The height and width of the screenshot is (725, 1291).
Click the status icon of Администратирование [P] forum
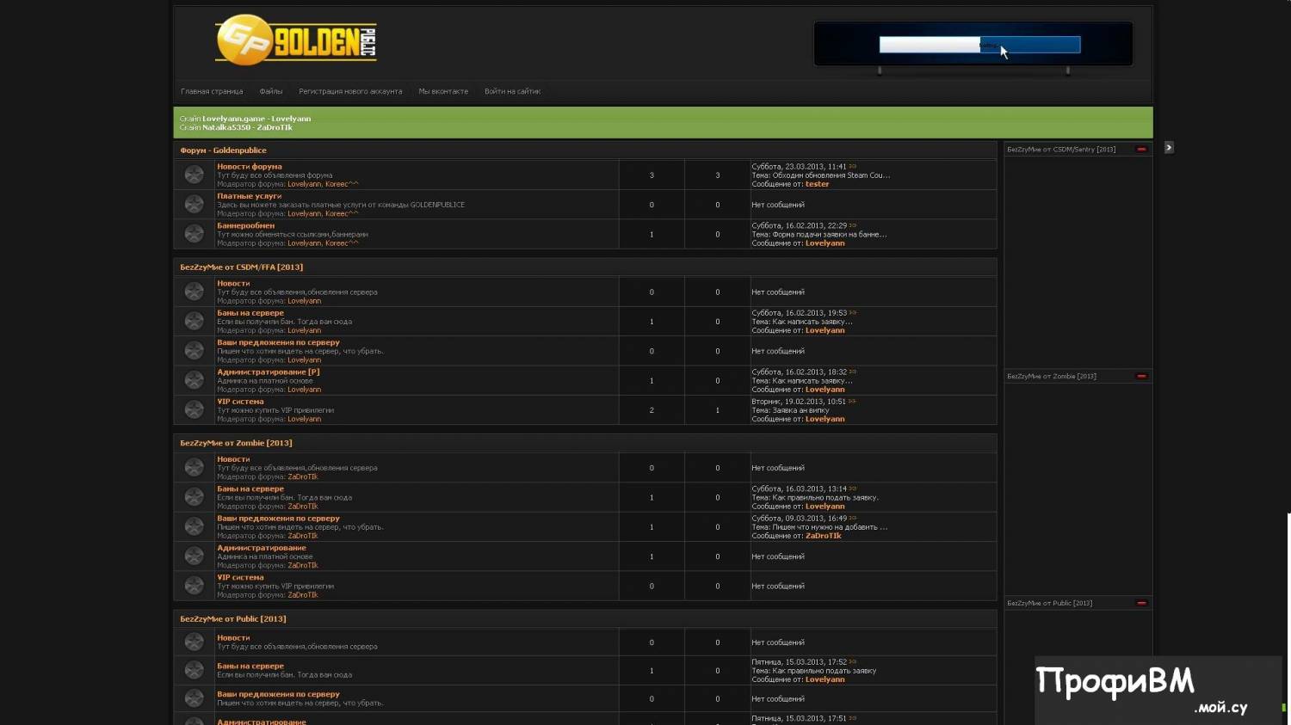[195, 380]
